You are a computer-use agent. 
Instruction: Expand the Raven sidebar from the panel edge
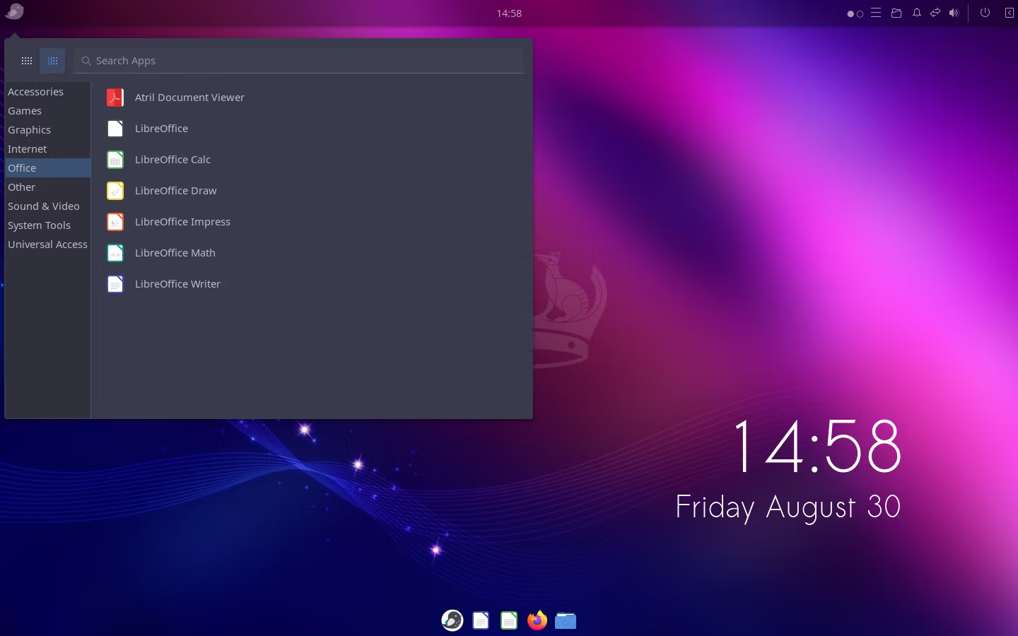click(1009, 13)
